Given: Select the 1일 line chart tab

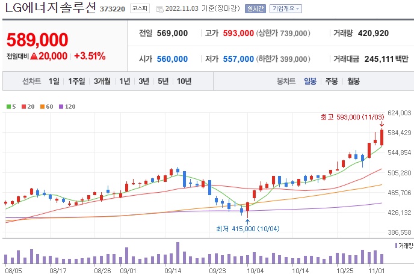Looking at the screenshot, I should click(x=54, y=81).
